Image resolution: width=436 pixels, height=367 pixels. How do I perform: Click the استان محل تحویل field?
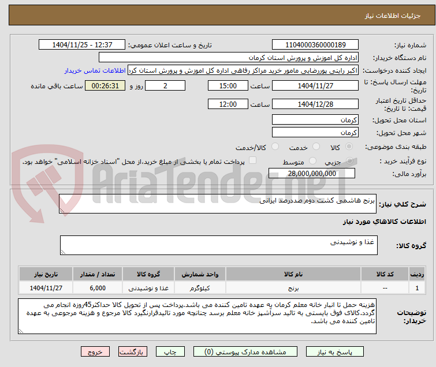[x=315, y=120]
